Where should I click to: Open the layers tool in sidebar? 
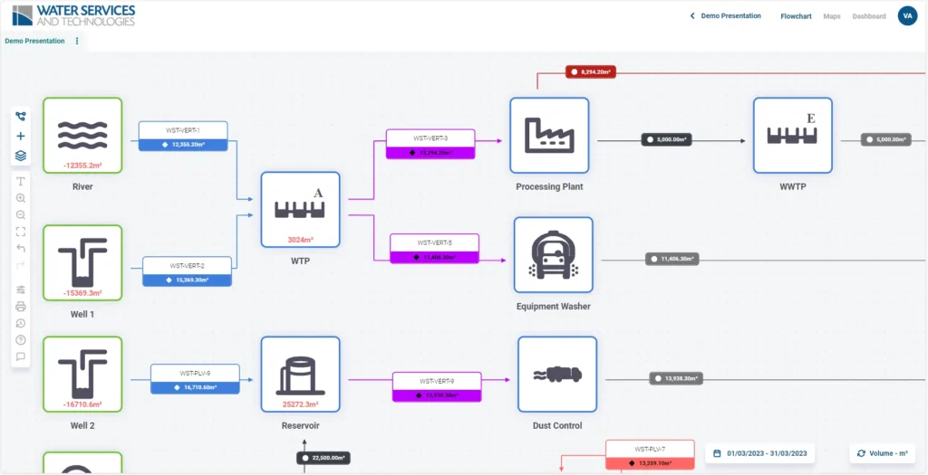pos(21,156)
